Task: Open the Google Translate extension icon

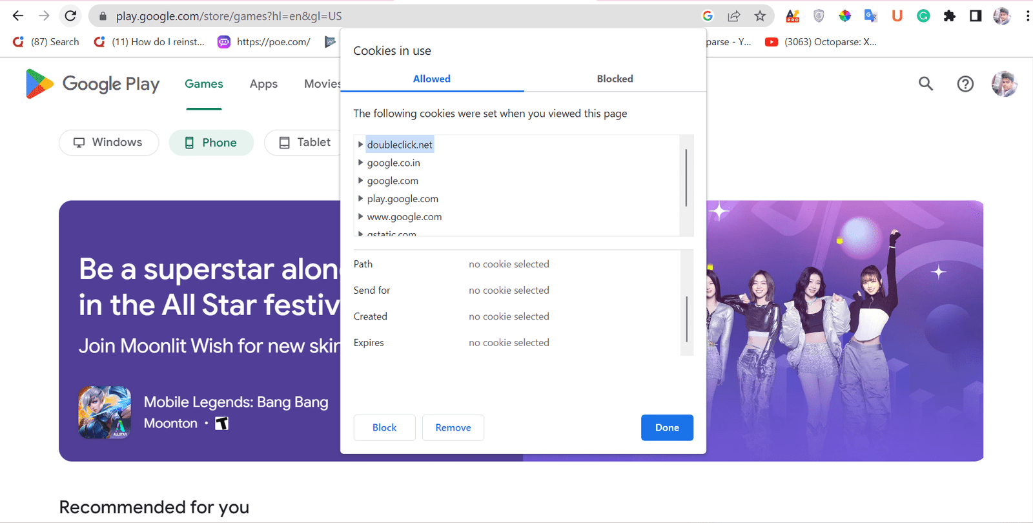Action: 871,16
